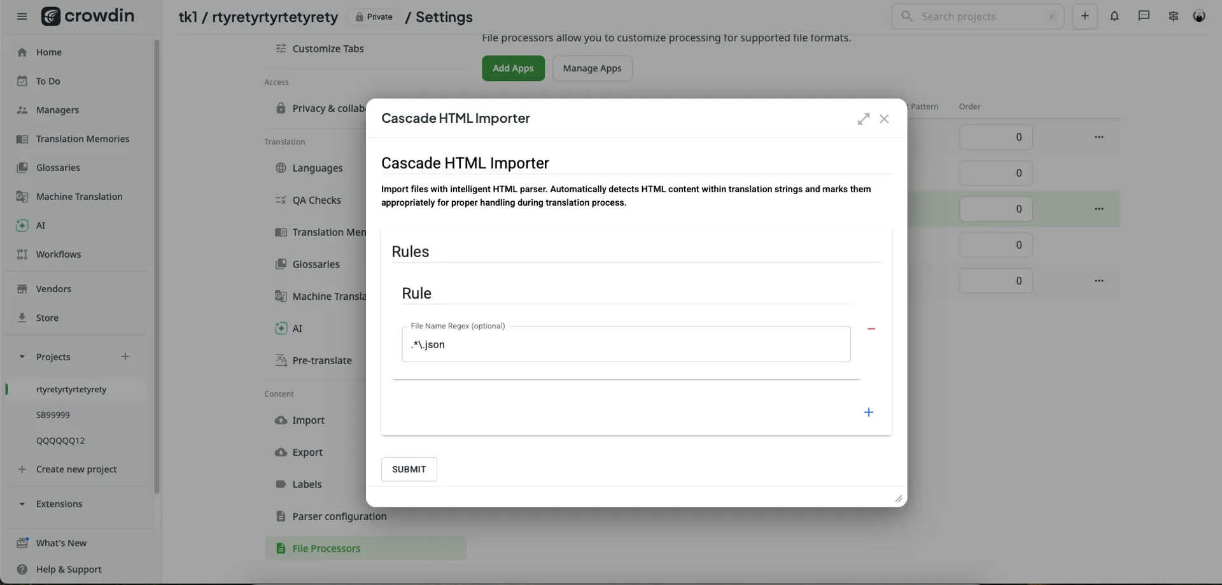Click project name in breadcrumb header
This screenshot has width=1222, height=585.
(x=275, y=17)
